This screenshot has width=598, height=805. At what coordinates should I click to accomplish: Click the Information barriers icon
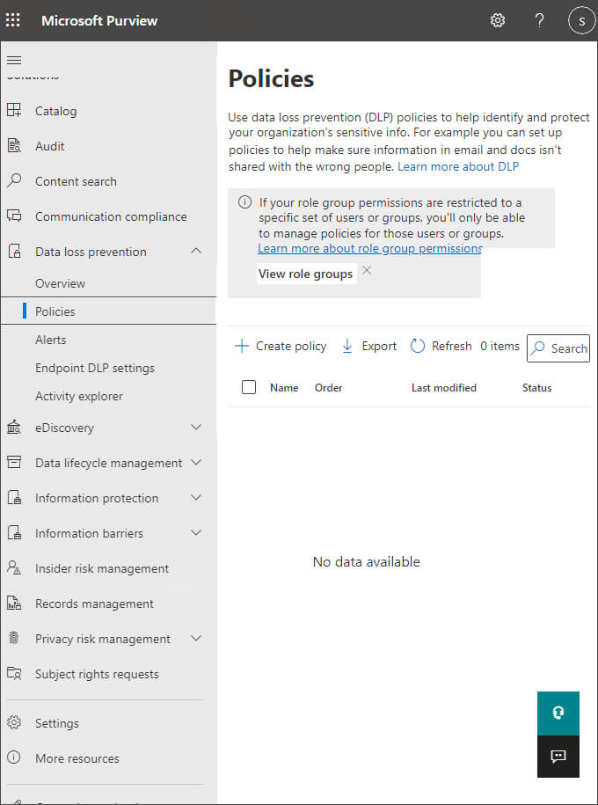tap(14, 533)
